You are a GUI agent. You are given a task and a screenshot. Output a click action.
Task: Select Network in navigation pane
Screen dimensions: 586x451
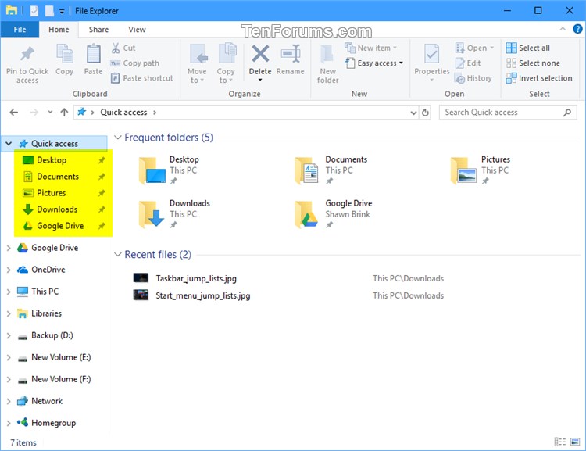[47, 401]
